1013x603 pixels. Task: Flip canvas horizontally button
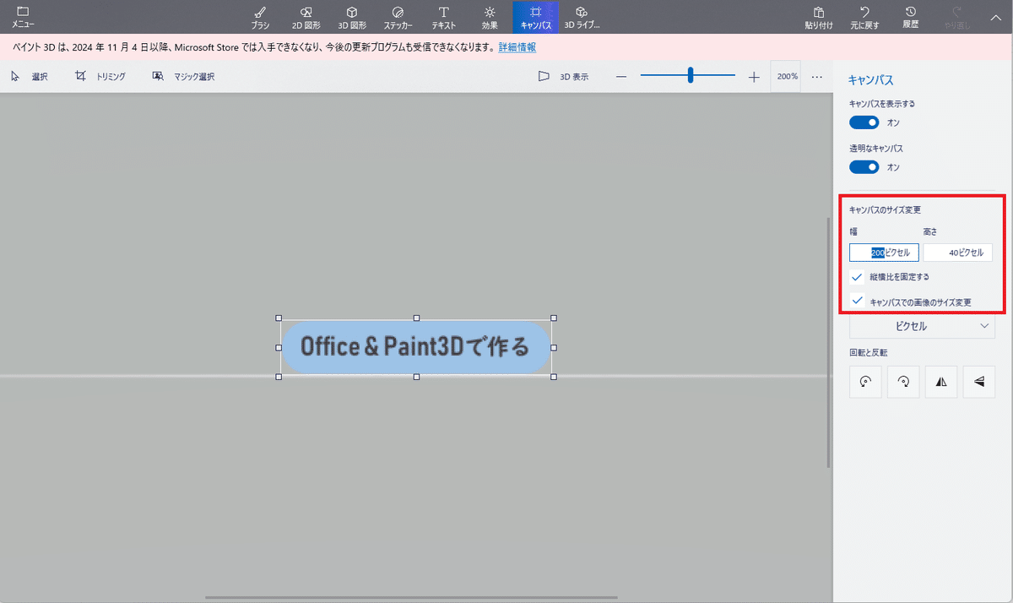click(941, 382)
